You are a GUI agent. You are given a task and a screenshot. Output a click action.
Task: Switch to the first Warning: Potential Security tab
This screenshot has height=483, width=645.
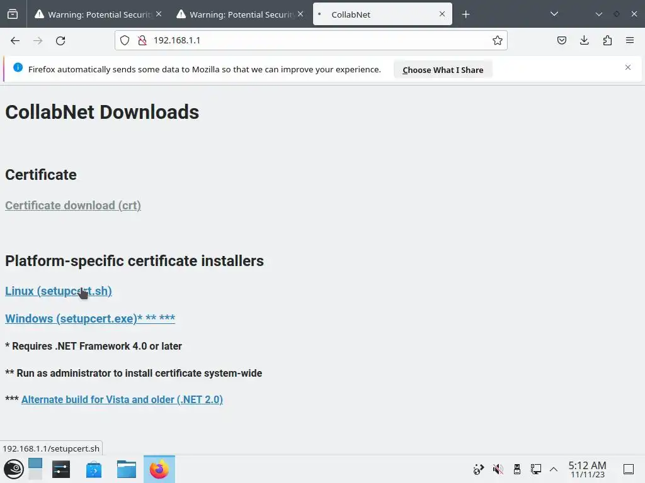[x=99, y=14]
